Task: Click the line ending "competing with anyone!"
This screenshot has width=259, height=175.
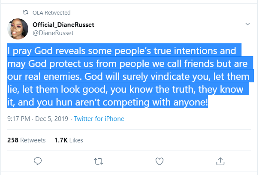Action: 108,103
